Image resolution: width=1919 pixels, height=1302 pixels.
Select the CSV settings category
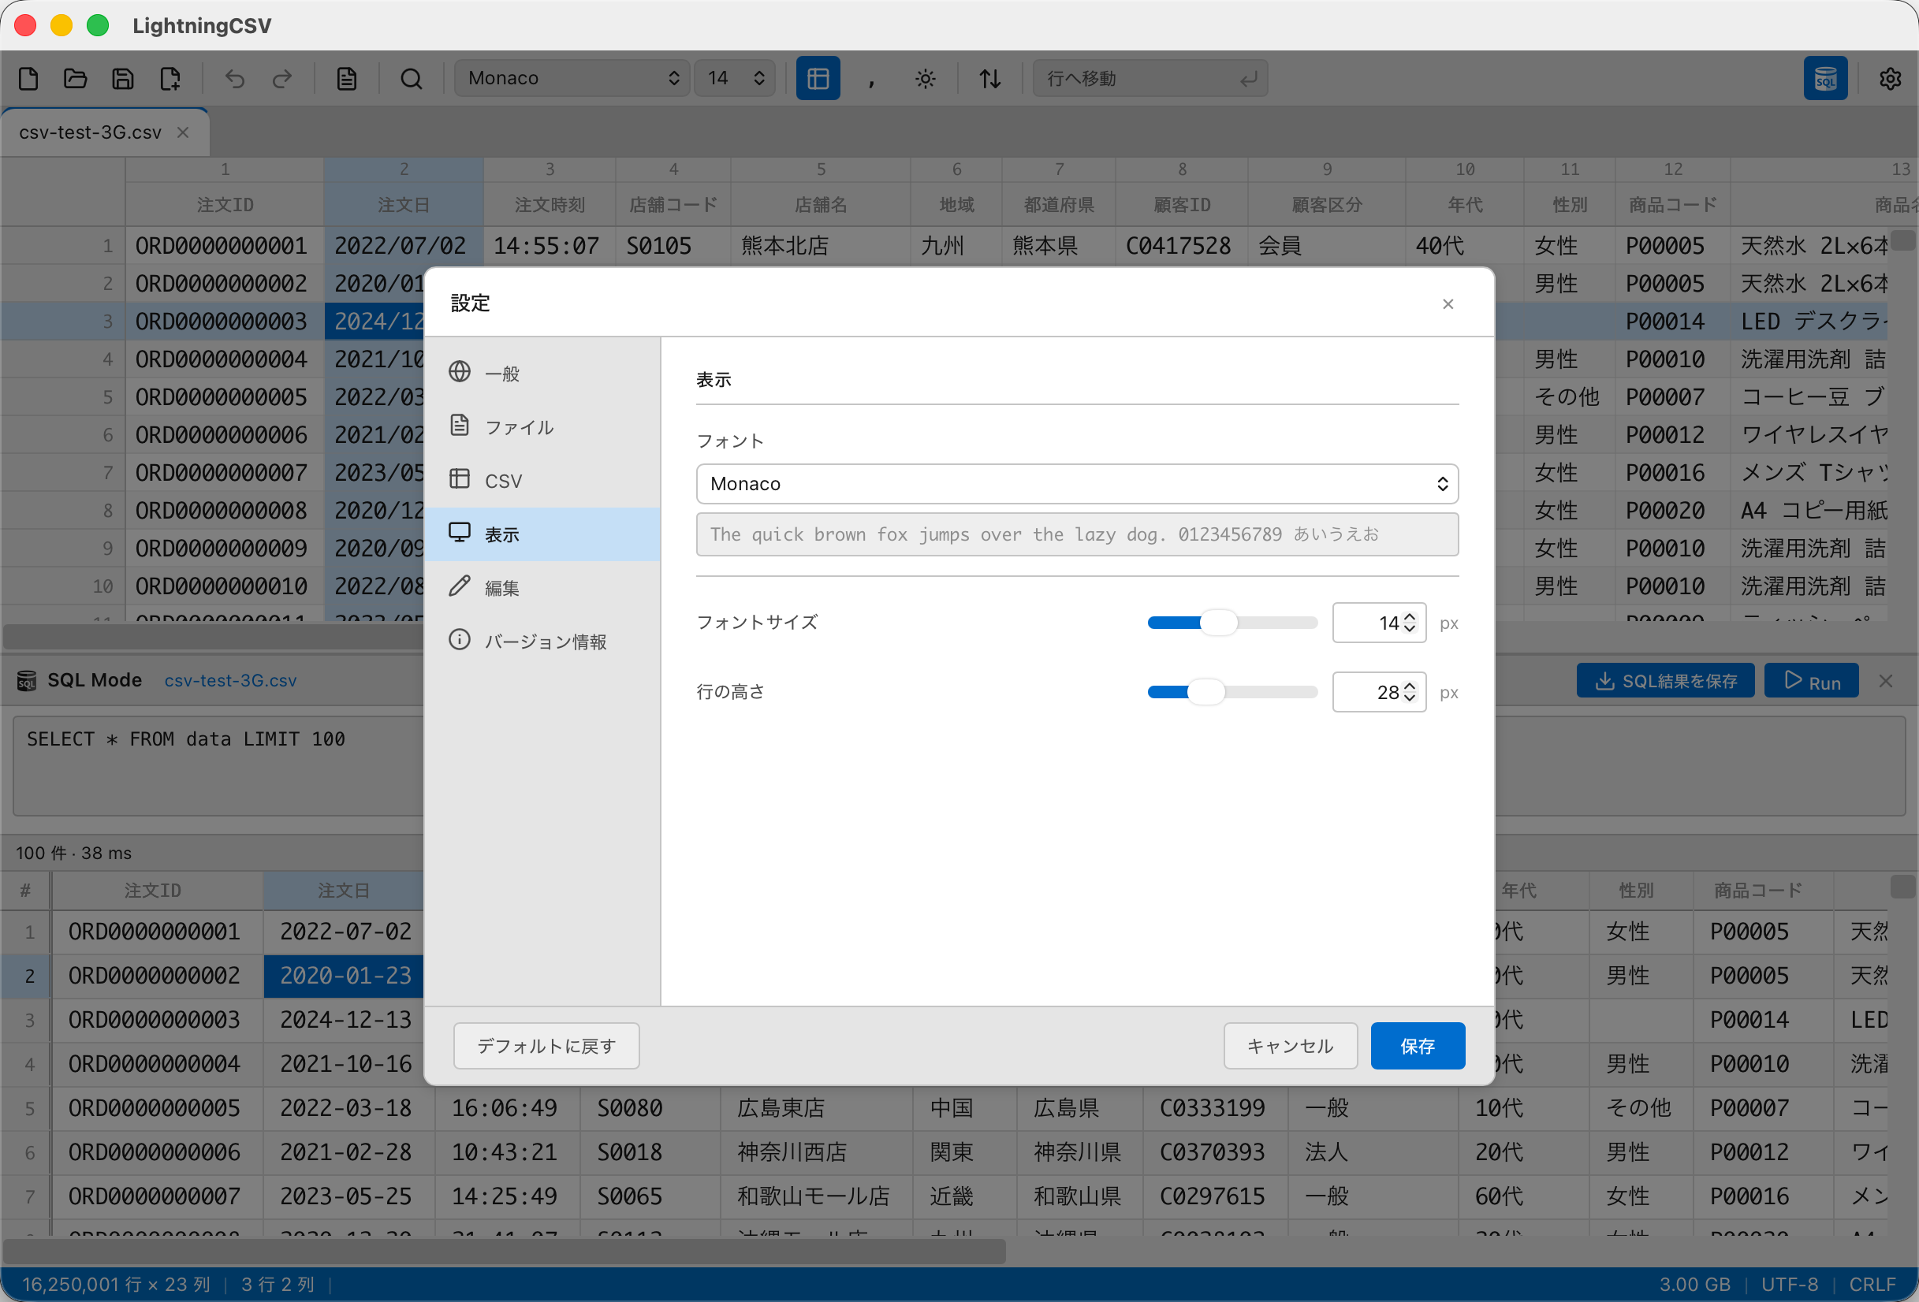542,481
